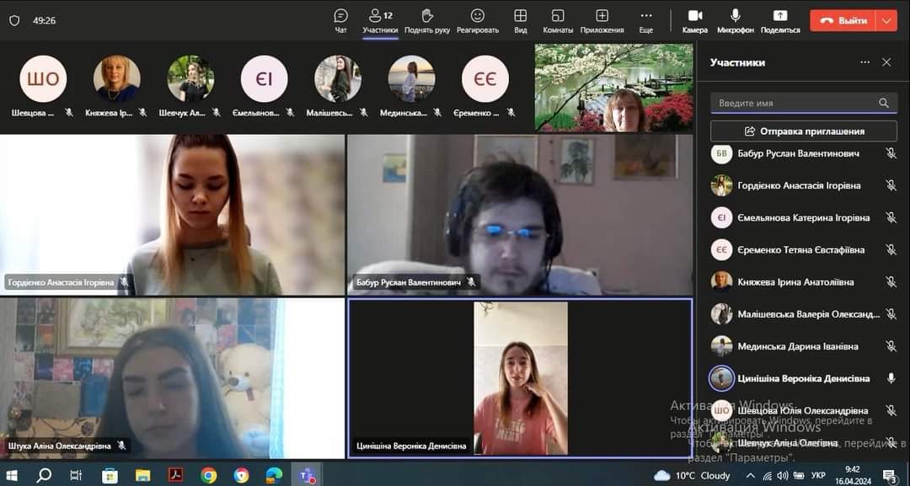Image resolution: width=910 pixels, height=486 pixels.
Task: Open Microsoft Store from taskbar
Action: tap(109, 476)
